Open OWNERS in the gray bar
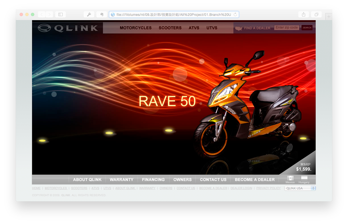Viewport: 348px width, 224px height. click(x=182, y=179)
